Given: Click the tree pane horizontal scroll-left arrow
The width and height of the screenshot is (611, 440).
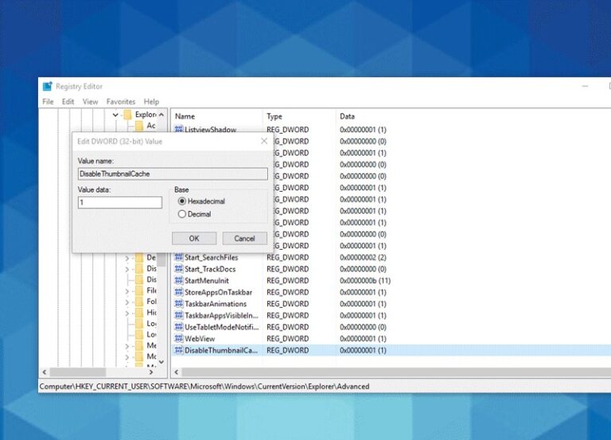Looking at the screenshot, I should [44, 372].
